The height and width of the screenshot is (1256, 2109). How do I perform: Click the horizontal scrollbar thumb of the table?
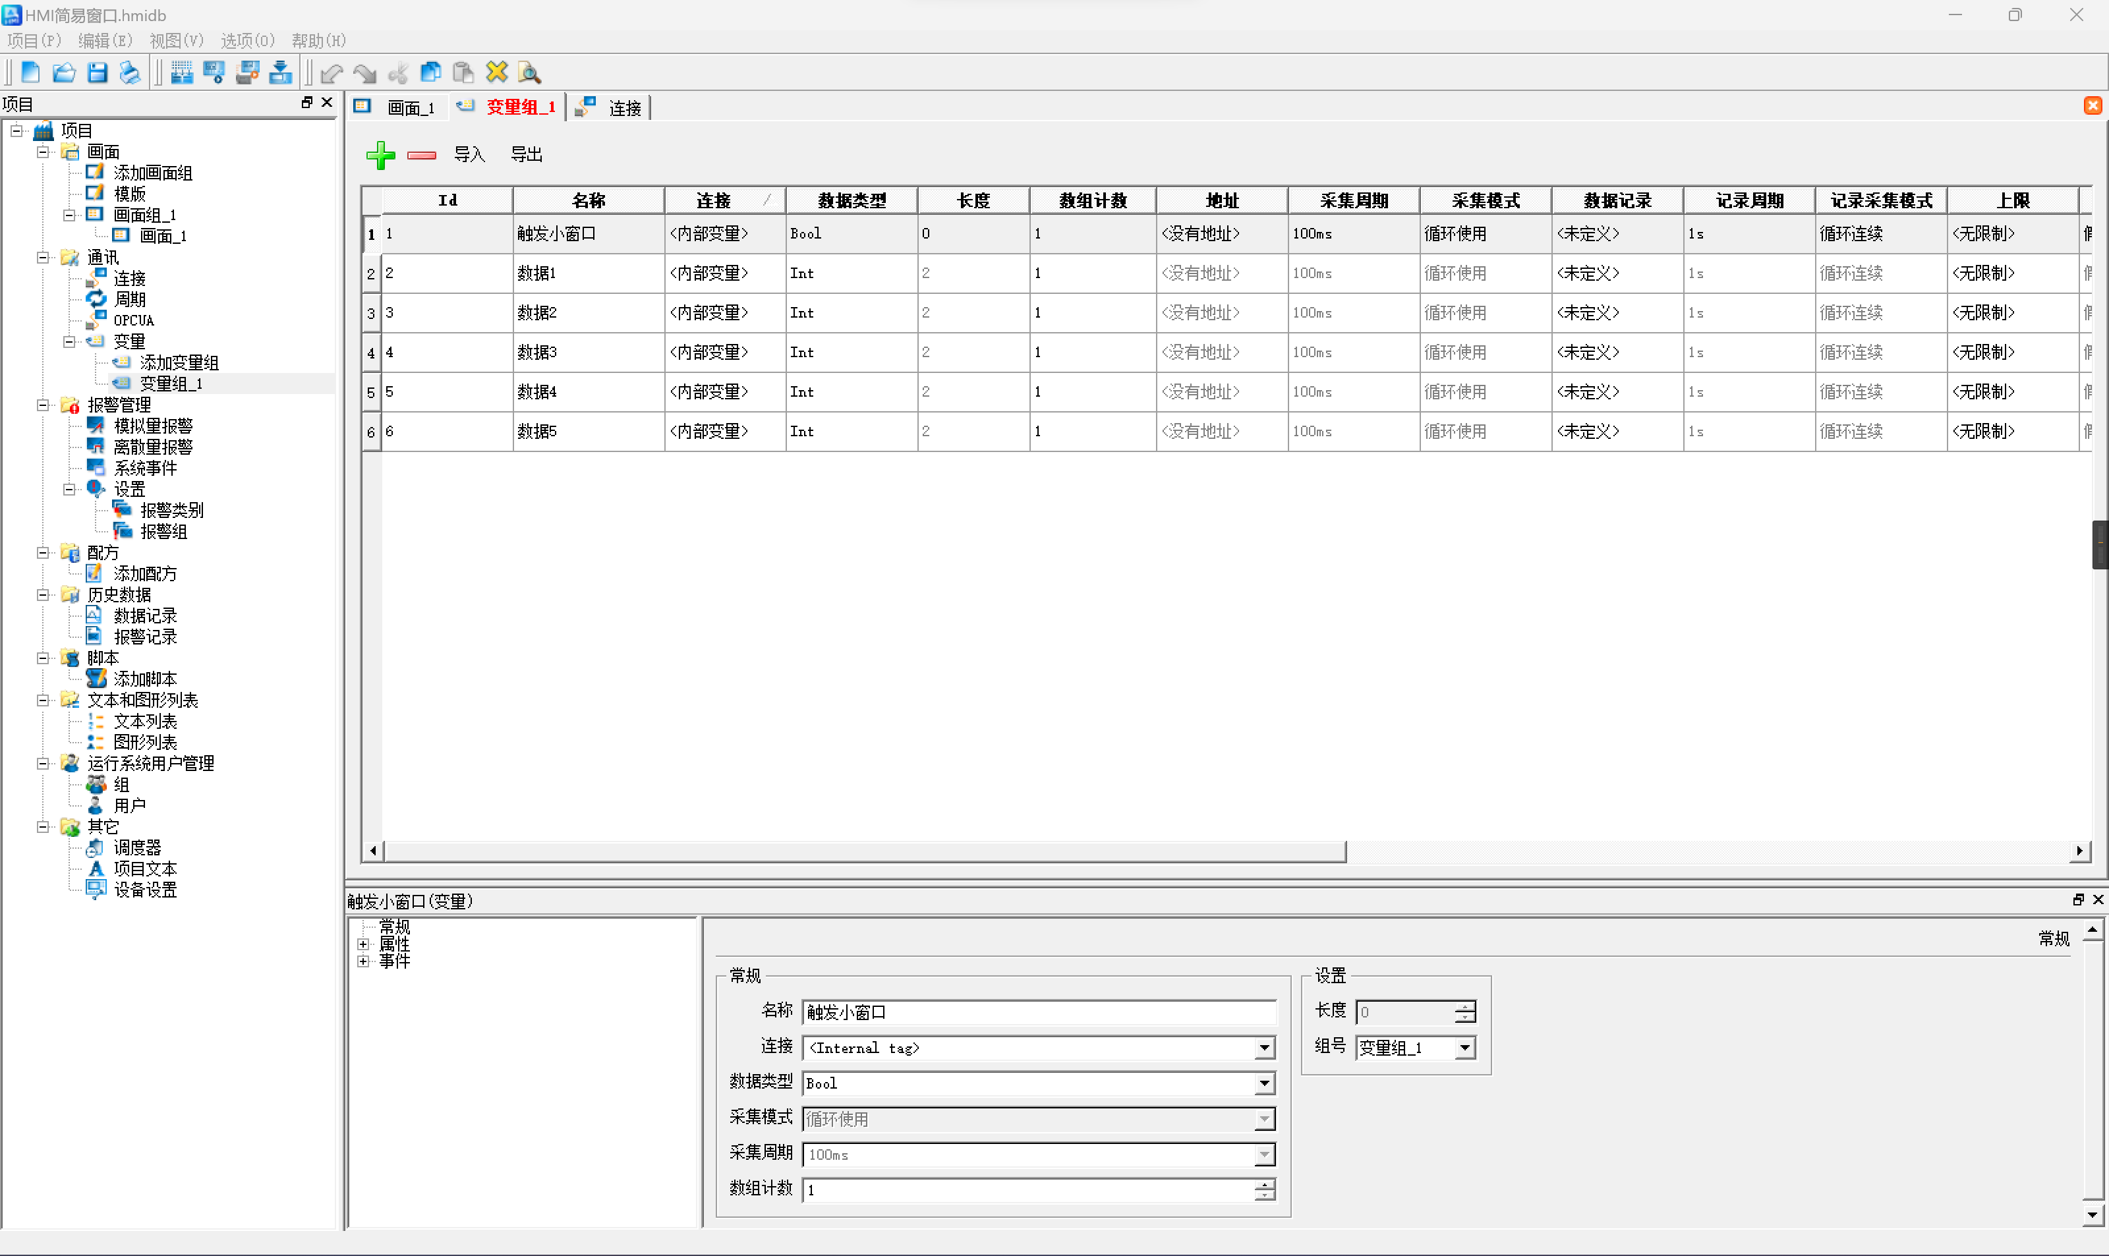[x=865, y=851]
